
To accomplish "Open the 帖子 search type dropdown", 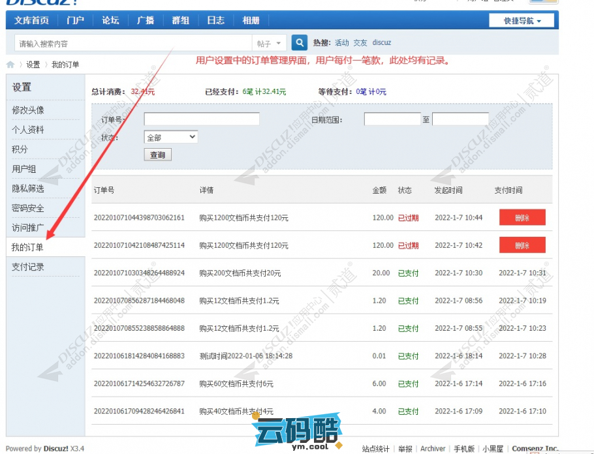I will coord(270,44).
